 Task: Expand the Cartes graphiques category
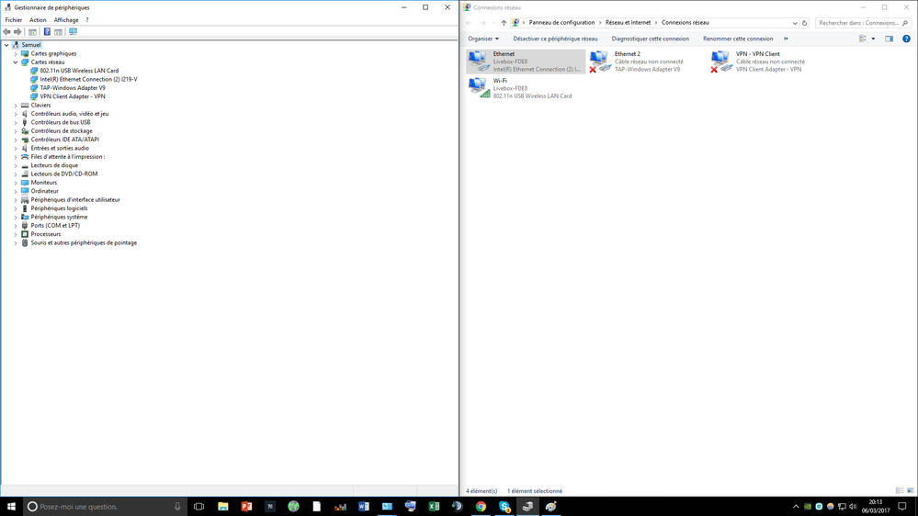(x=16, y=53)
